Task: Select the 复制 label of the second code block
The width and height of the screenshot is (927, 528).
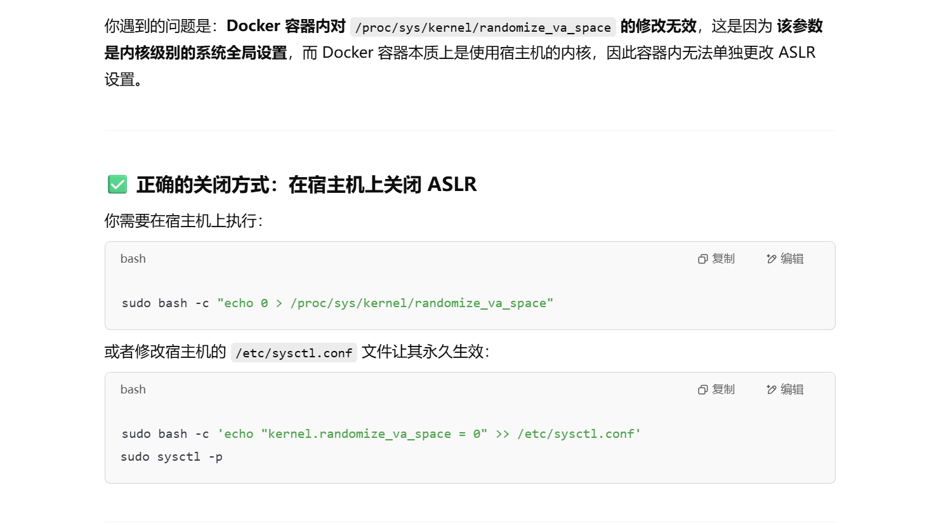Action: tap(723, 390)
